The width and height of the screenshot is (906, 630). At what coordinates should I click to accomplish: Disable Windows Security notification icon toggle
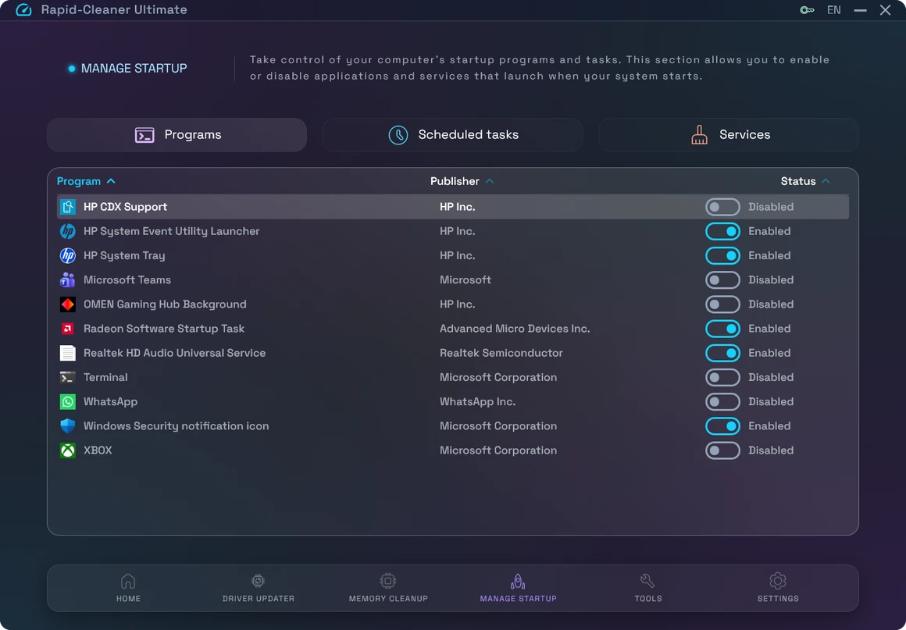(x=722, y=425)
